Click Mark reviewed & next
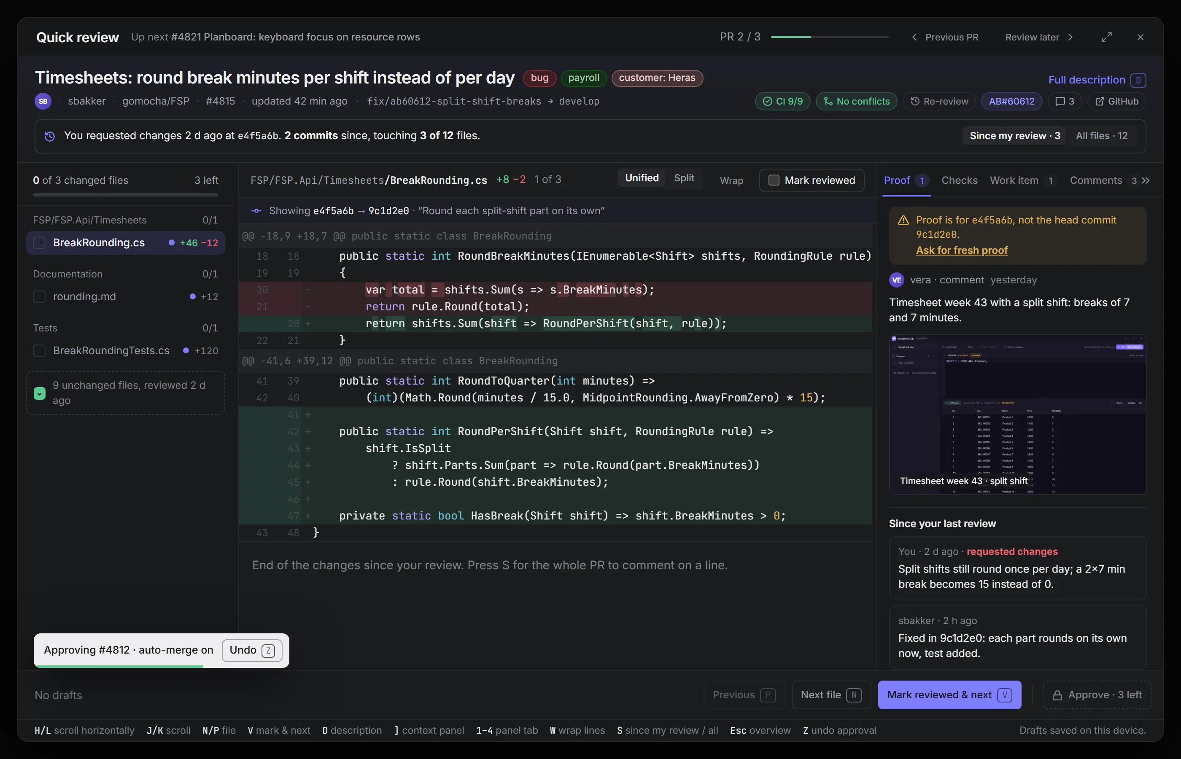 coord(949,695)
